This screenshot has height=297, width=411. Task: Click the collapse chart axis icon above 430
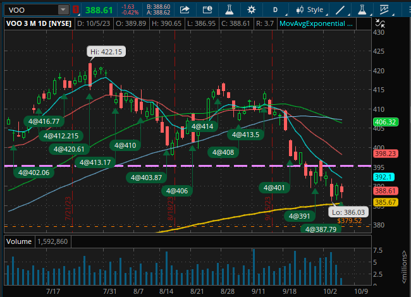[380, 23]
